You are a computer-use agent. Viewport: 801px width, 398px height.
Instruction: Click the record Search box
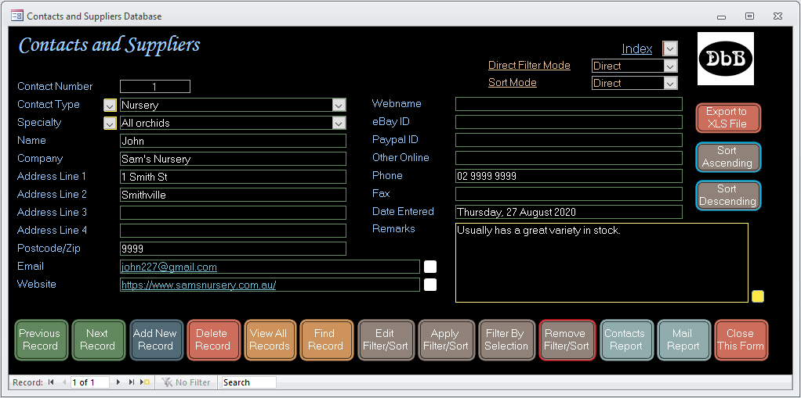click(248, 382)
